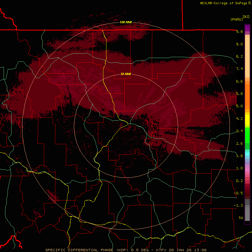Viewport: 252px width, 252px height.
Task: Click the 0.2 legend value
Action: click(239, 181)
